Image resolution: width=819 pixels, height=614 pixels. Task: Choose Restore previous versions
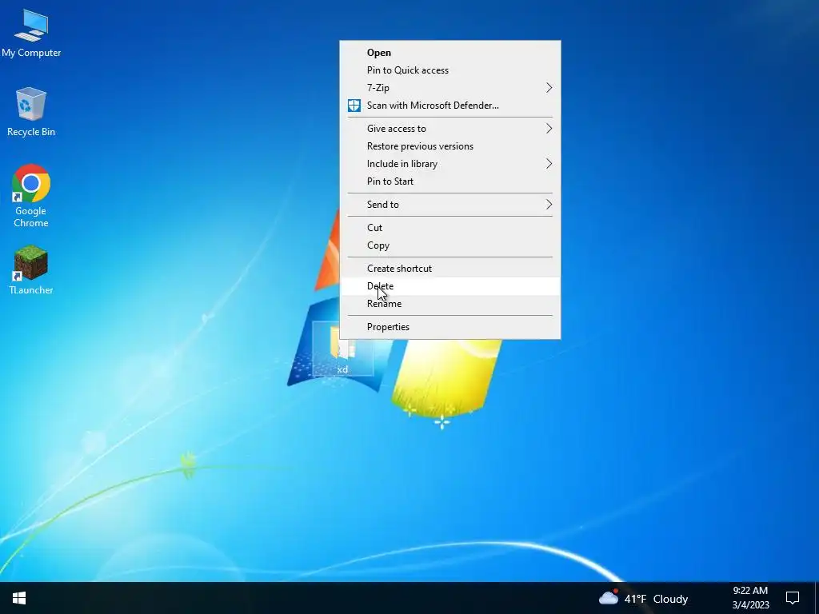click(450, 146)
